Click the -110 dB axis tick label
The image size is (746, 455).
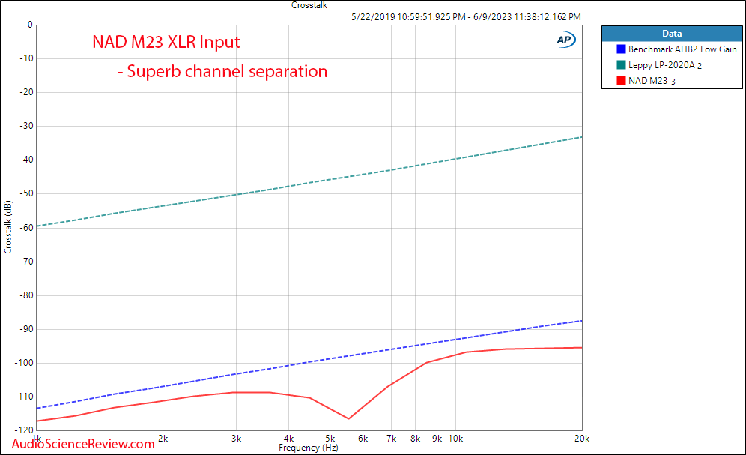coord(24,397)
